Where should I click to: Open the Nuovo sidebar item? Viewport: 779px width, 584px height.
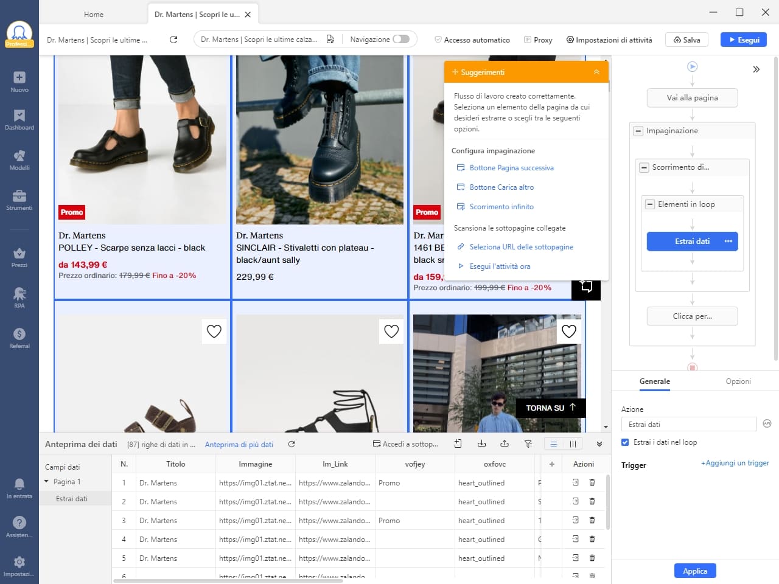point(19,82)
